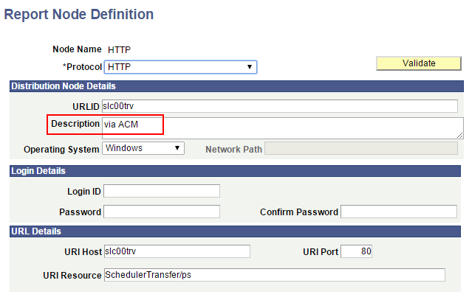Select the Confirm Password field
The width and height of the screenshot is (469, 300).
tap(399, 212)
